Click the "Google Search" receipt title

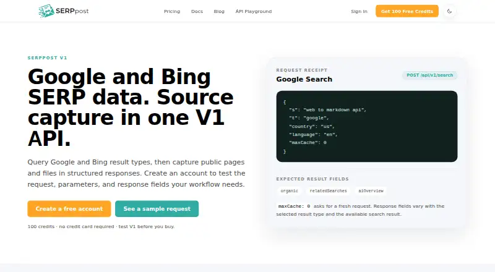(x=304, y=79)
